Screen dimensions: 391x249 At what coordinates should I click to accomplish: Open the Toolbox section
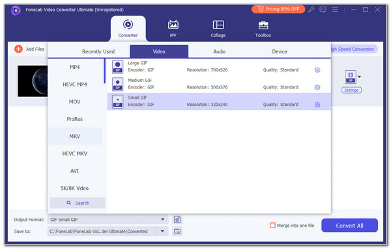(x=263, y=29)
